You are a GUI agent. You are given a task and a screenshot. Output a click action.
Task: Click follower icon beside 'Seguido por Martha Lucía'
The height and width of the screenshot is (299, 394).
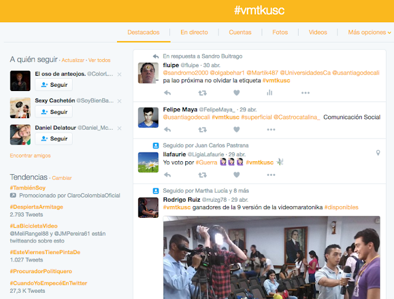coord(156,191)
